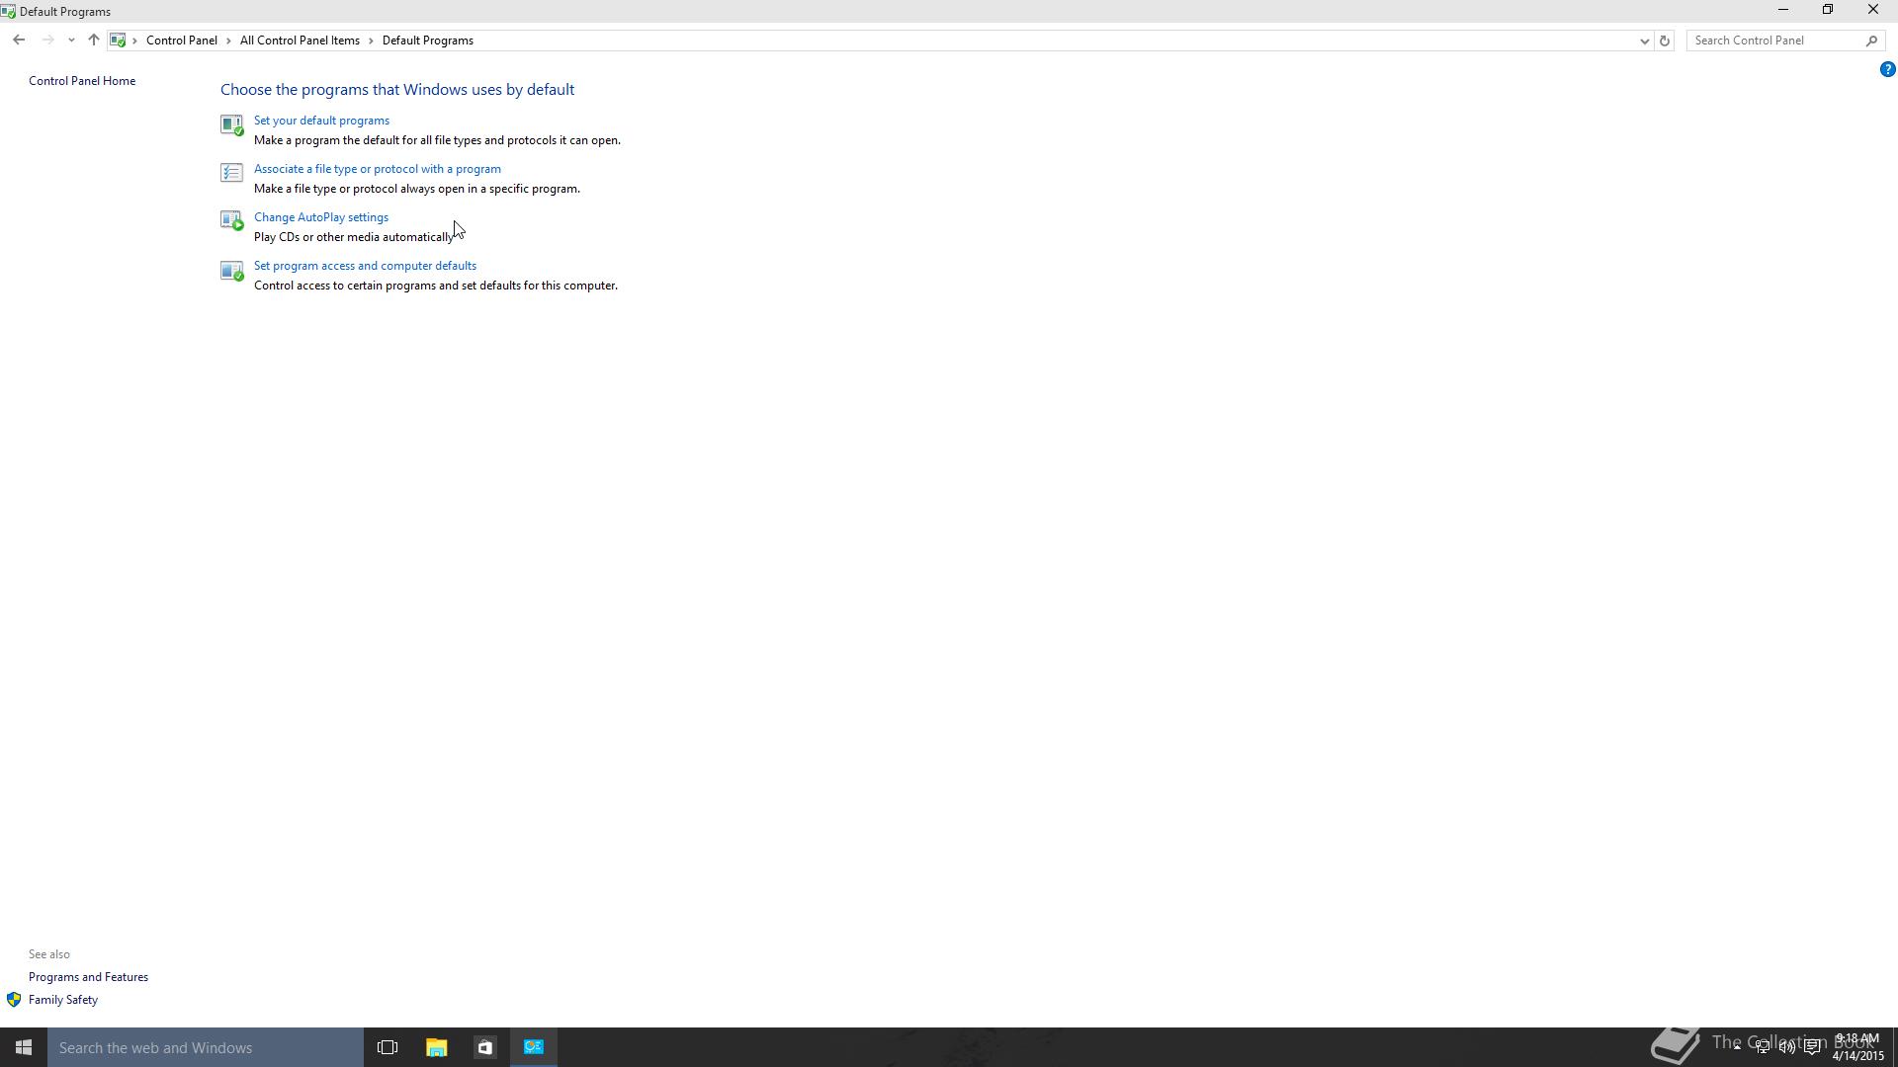The height and width of the screenshot is (1067, 1898).
Task: Click the search magnifier icon
Action: click(x=1871, y=41)
